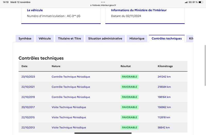Select the 198164 km mileage value
This screenshot has width=206, height=135.
point(164,97)
